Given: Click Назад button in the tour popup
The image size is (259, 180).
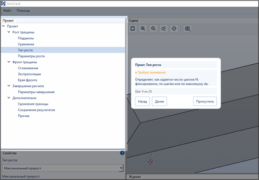Looking at the screenshot, I should tap(142, 102).
